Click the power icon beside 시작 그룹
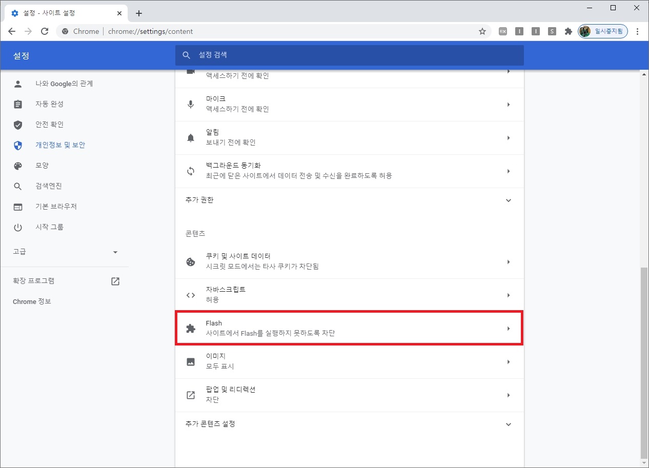The height and width of the screenshot is (468, 649). click(x=18, y=227)
